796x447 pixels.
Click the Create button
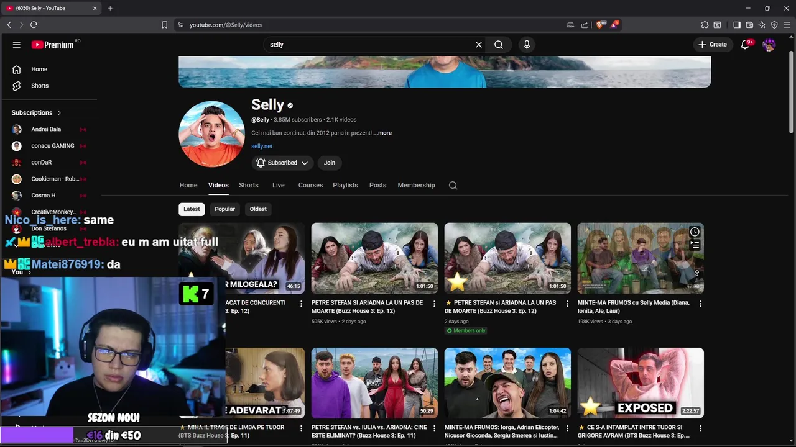point(713,45)
